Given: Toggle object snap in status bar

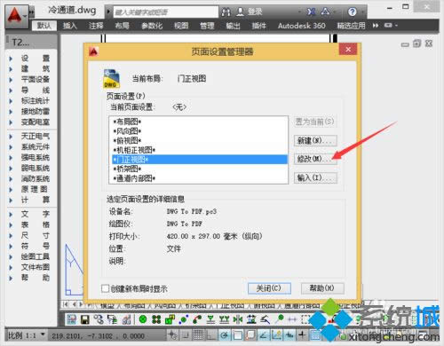Looking at the screenshot, I should pos(237,335).
